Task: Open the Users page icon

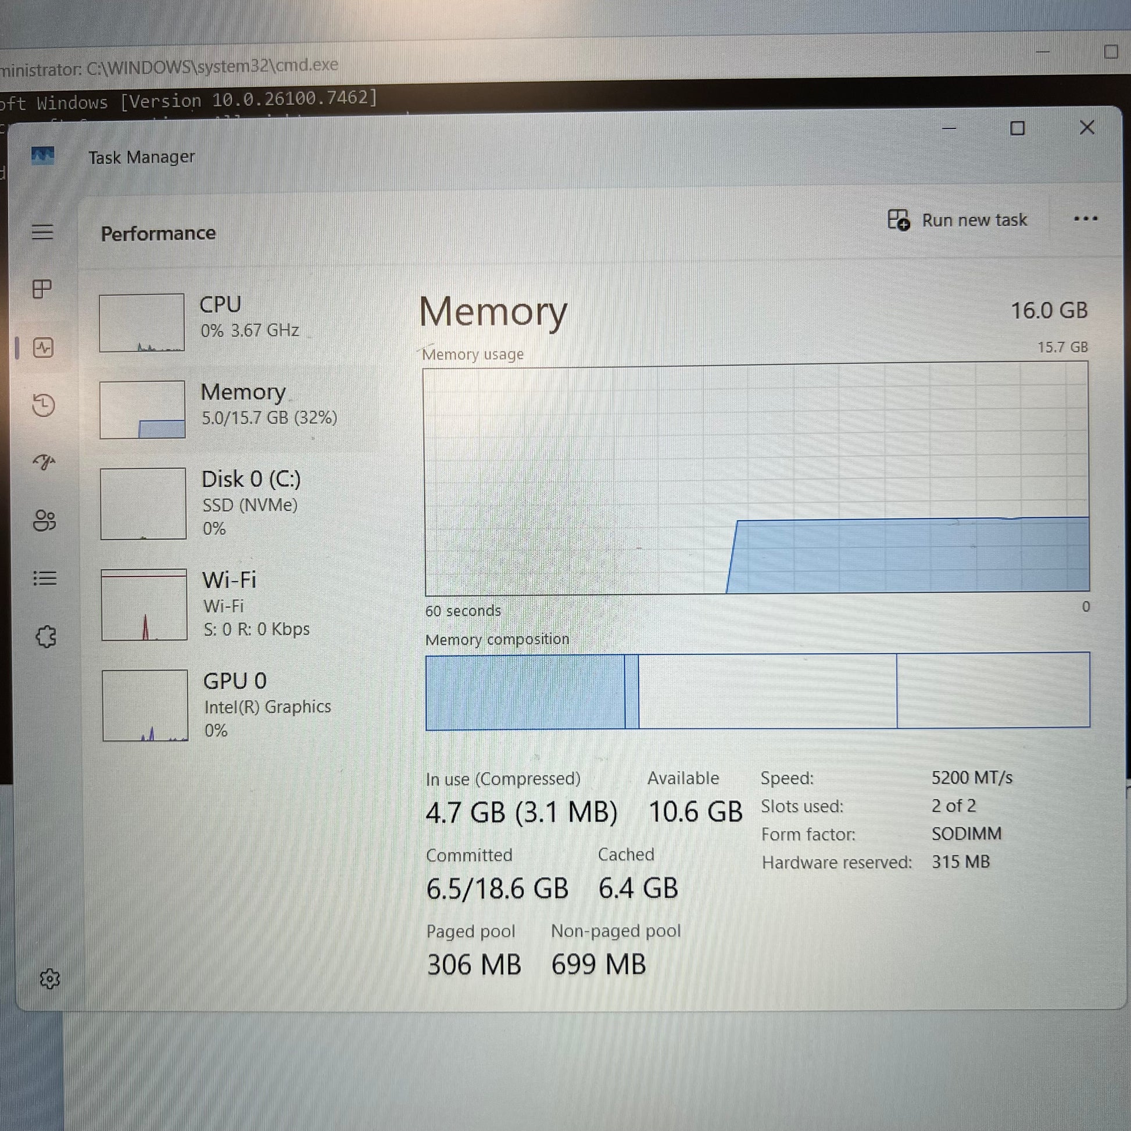Action: tap(45, 520)
